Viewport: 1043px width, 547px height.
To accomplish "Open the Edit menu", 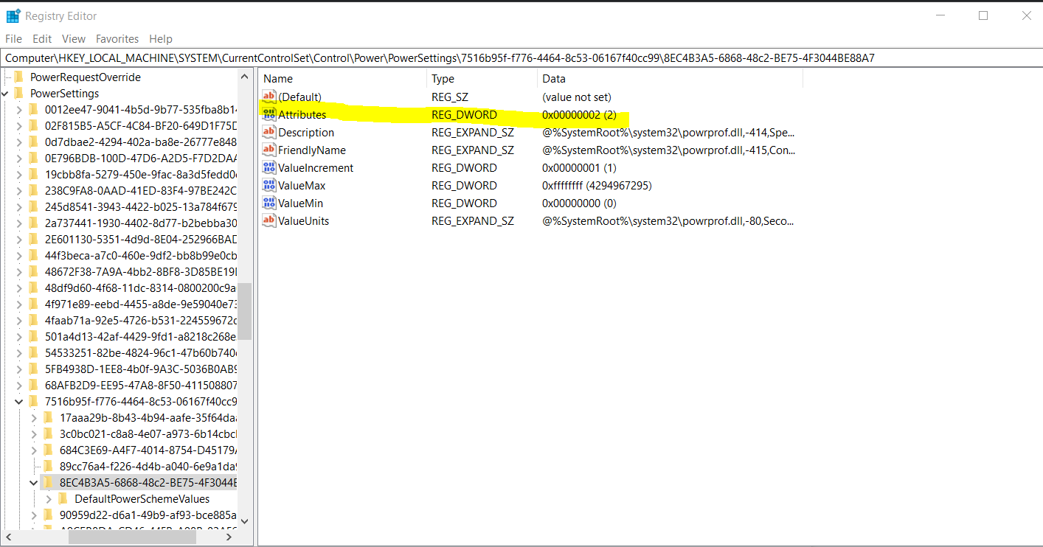I will [42, 39].
